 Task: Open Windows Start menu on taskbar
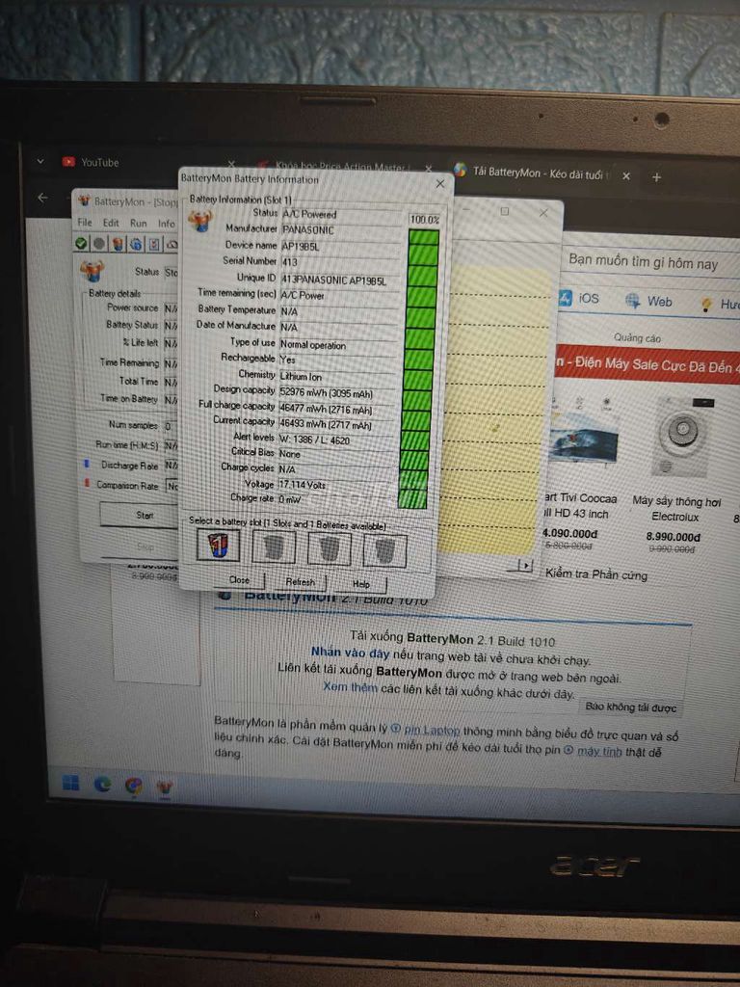point(70,783)
